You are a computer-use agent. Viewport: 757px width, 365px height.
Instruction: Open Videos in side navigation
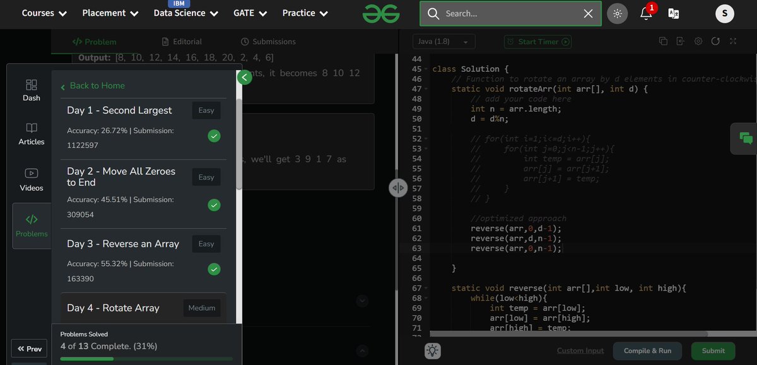[x=32, y=180]
